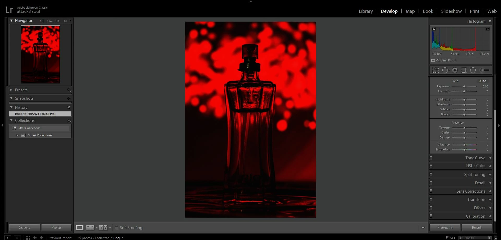Select the Graduated Filter tool

coord(464,70)
